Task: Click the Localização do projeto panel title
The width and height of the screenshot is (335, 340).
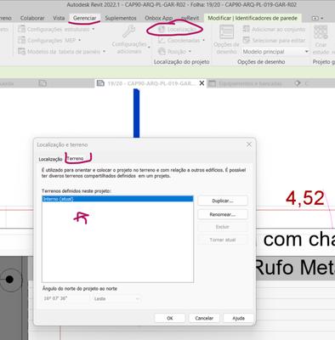Action: (x=181, y=62)
